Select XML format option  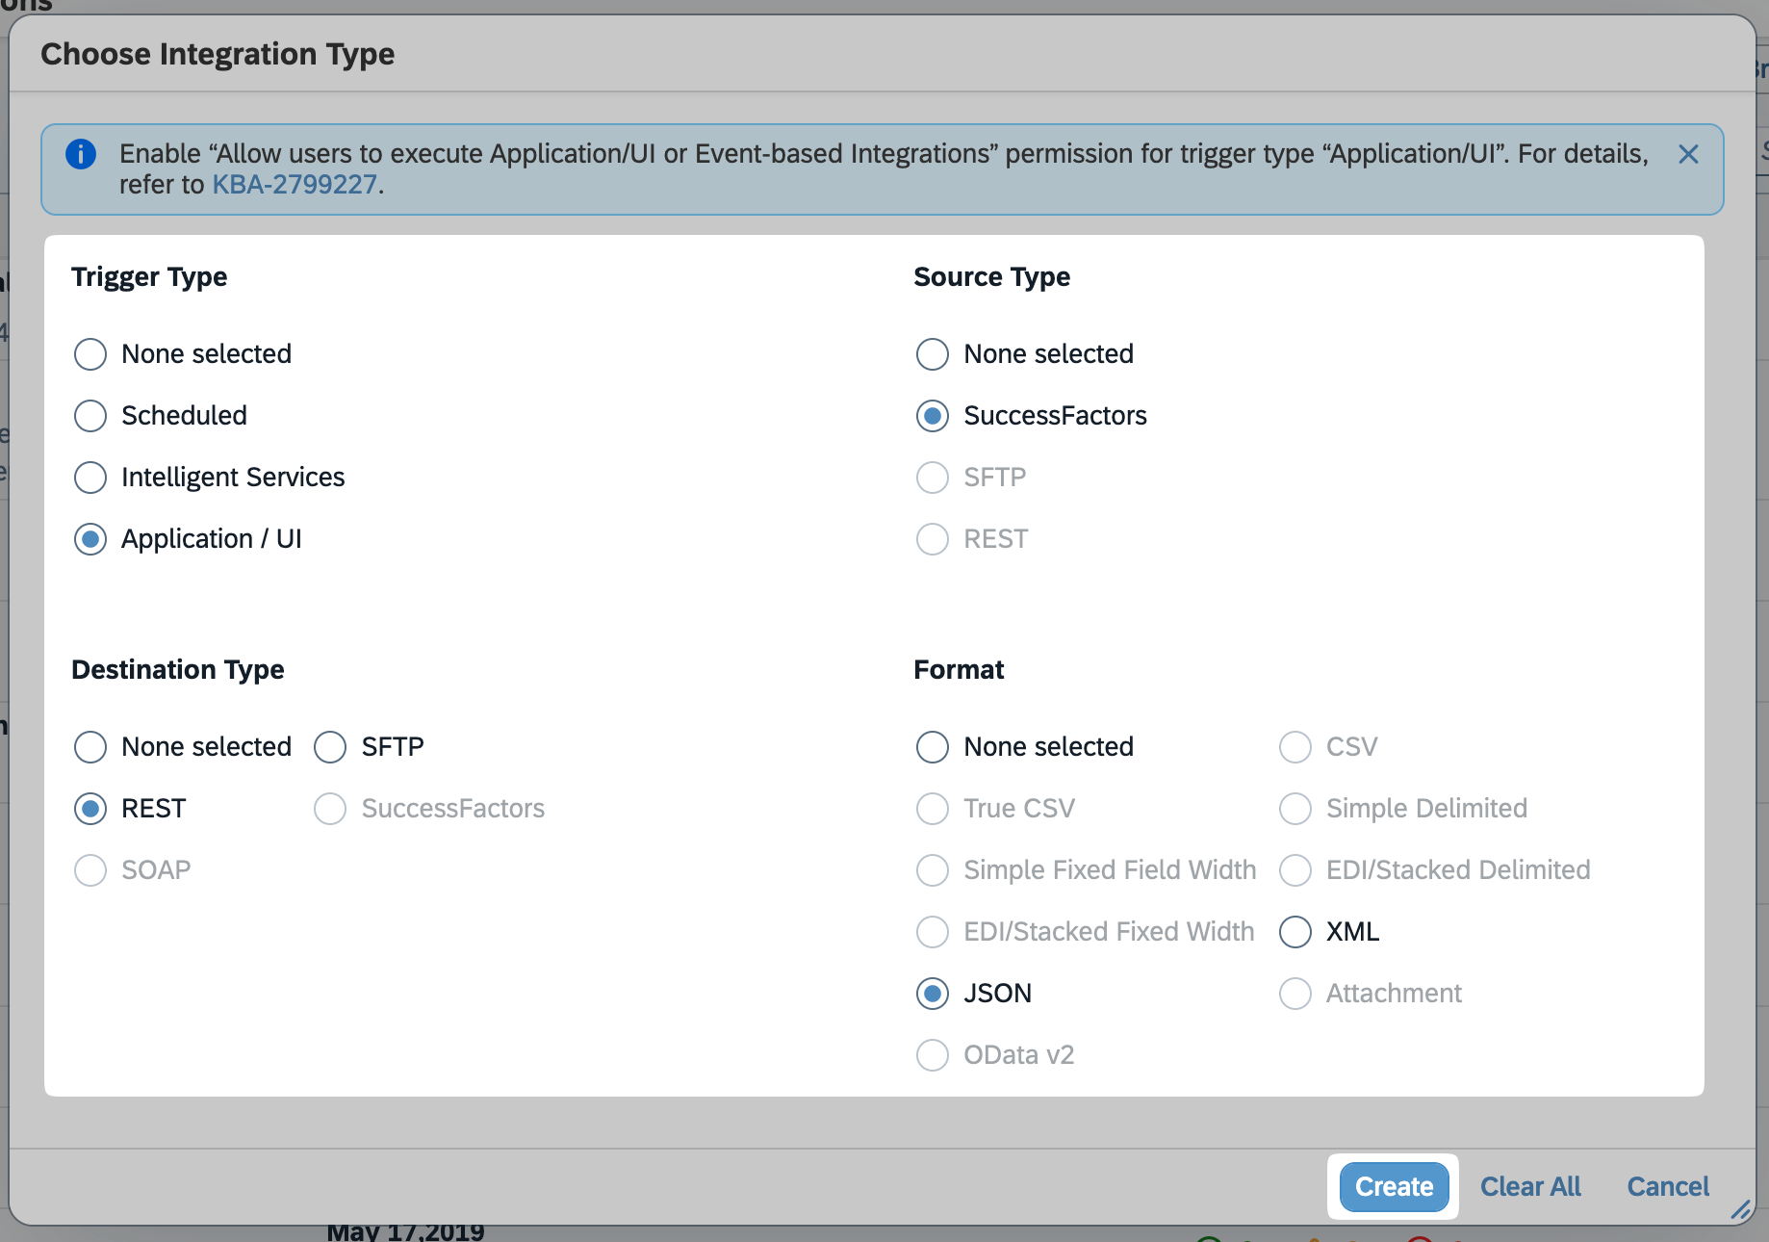point(1295,932)
